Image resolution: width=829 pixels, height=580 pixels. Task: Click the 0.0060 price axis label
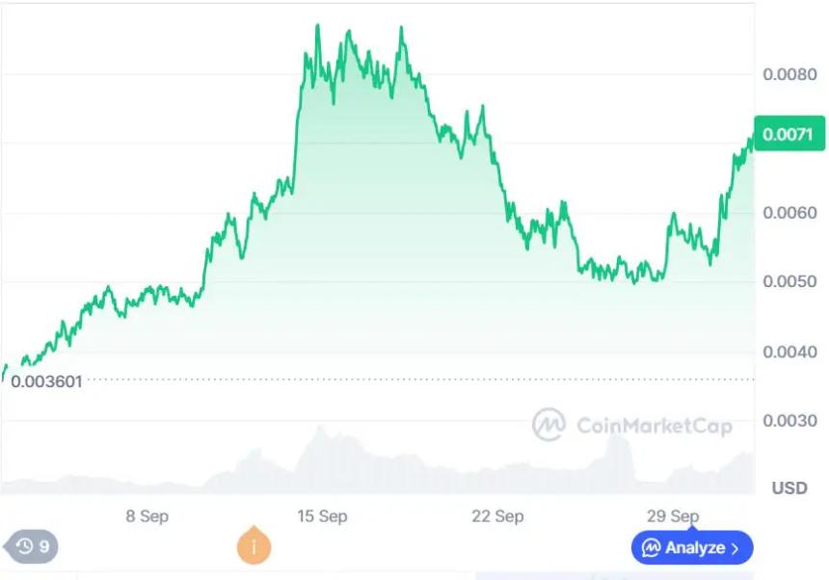click(789, 213)
